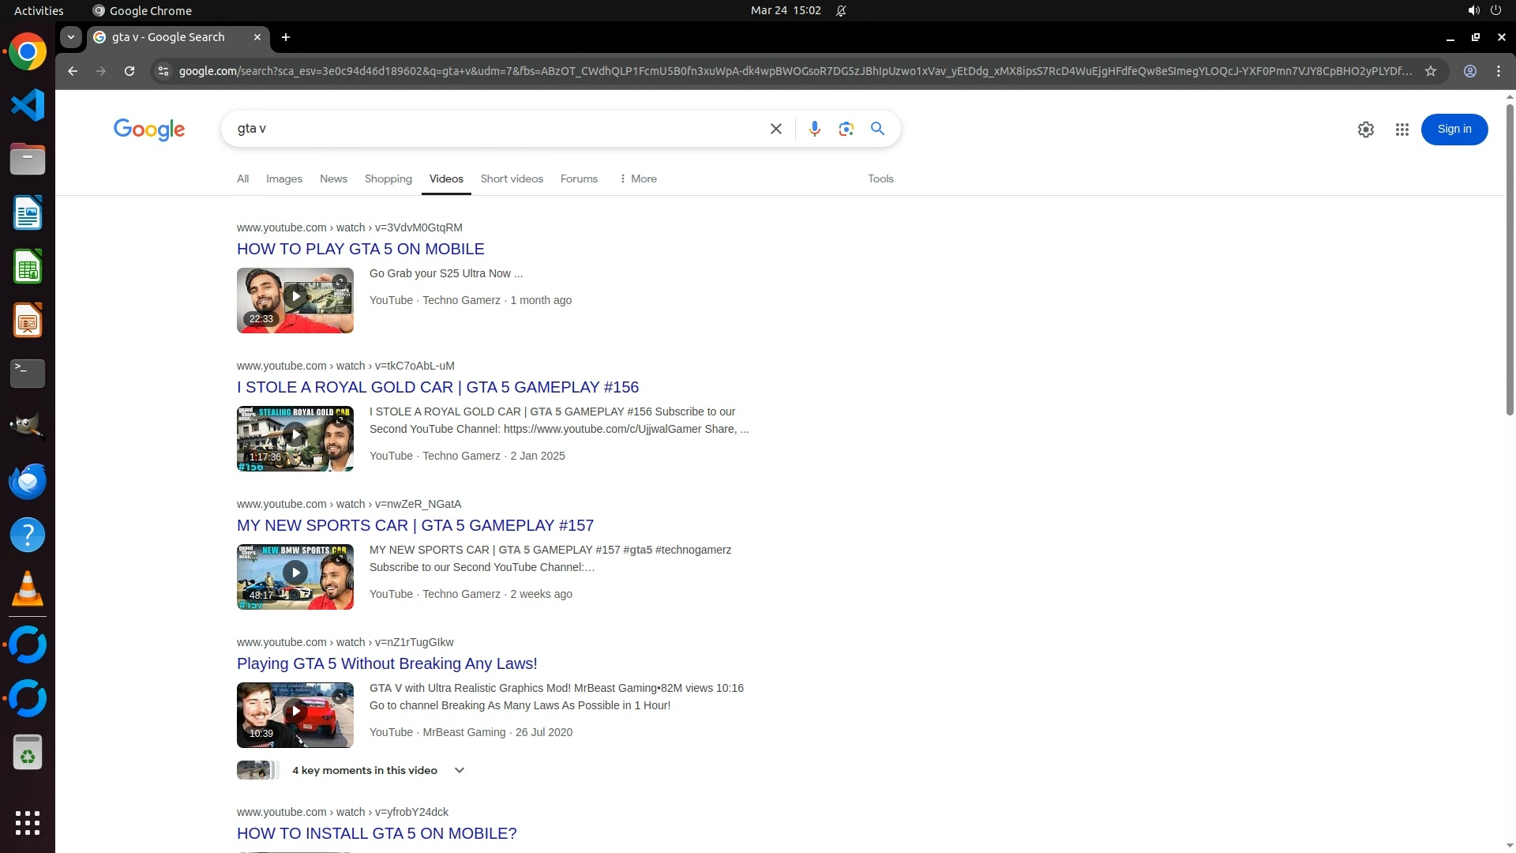
Task: Click the voice search microphone icon
Action: coord(814,129)
